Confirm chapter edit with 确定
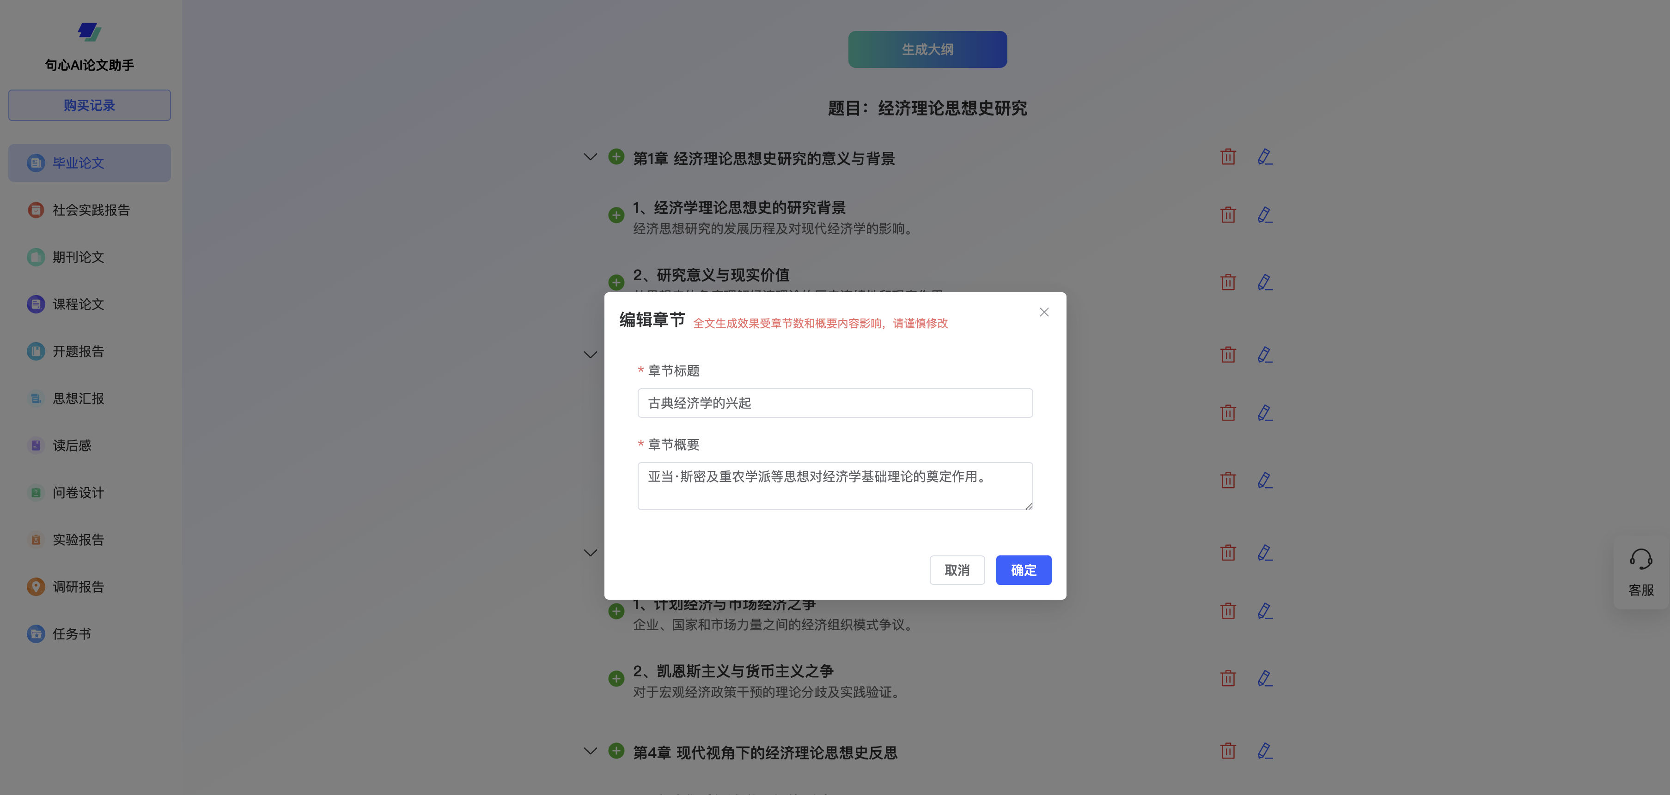The image size is (1670, 795). pos(1024,570)
